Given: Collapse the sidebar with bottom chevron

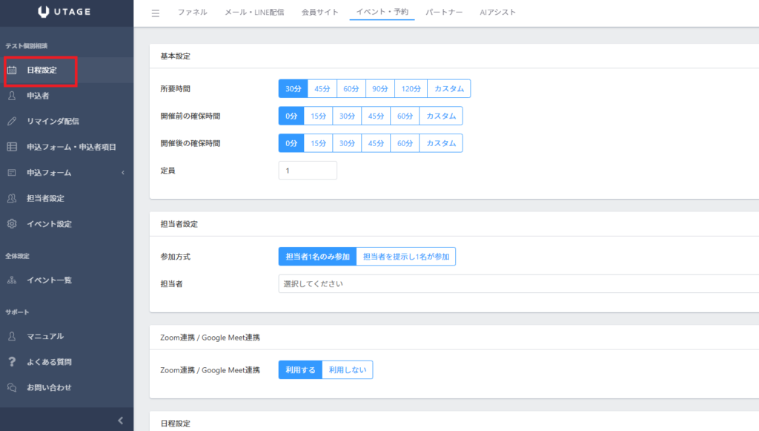Looking at the screenshot, I should click(121, 421).
